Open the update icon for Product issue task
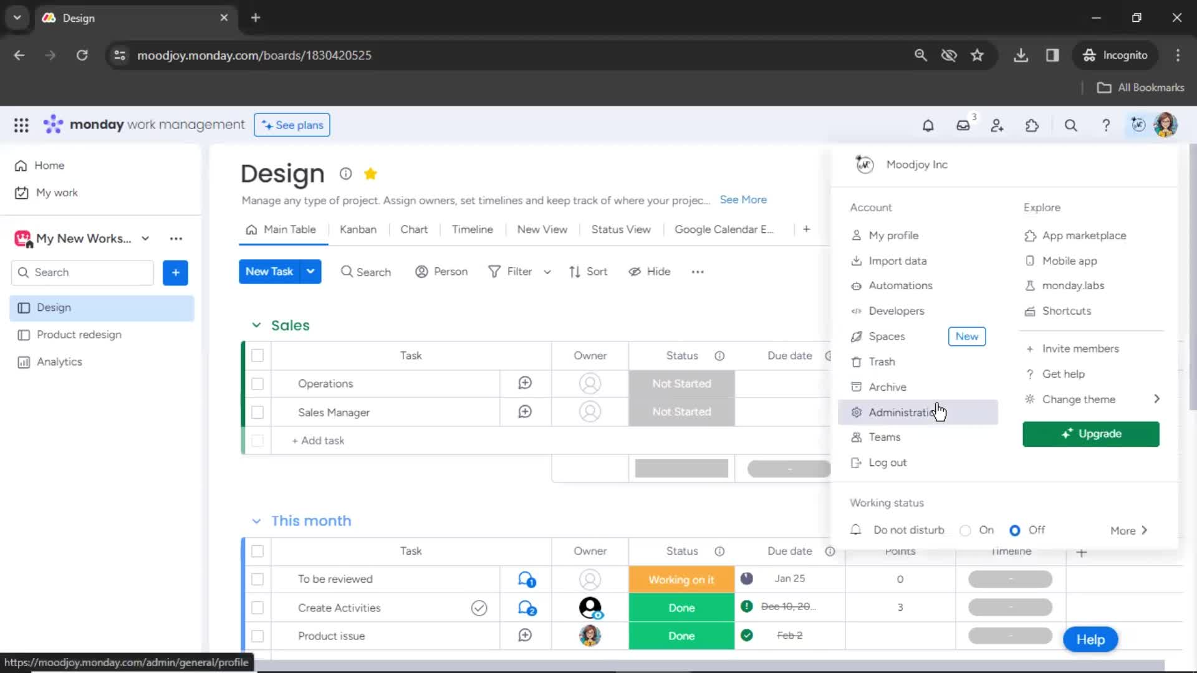Screen dimensions: 1197x673 coord(525,635)
